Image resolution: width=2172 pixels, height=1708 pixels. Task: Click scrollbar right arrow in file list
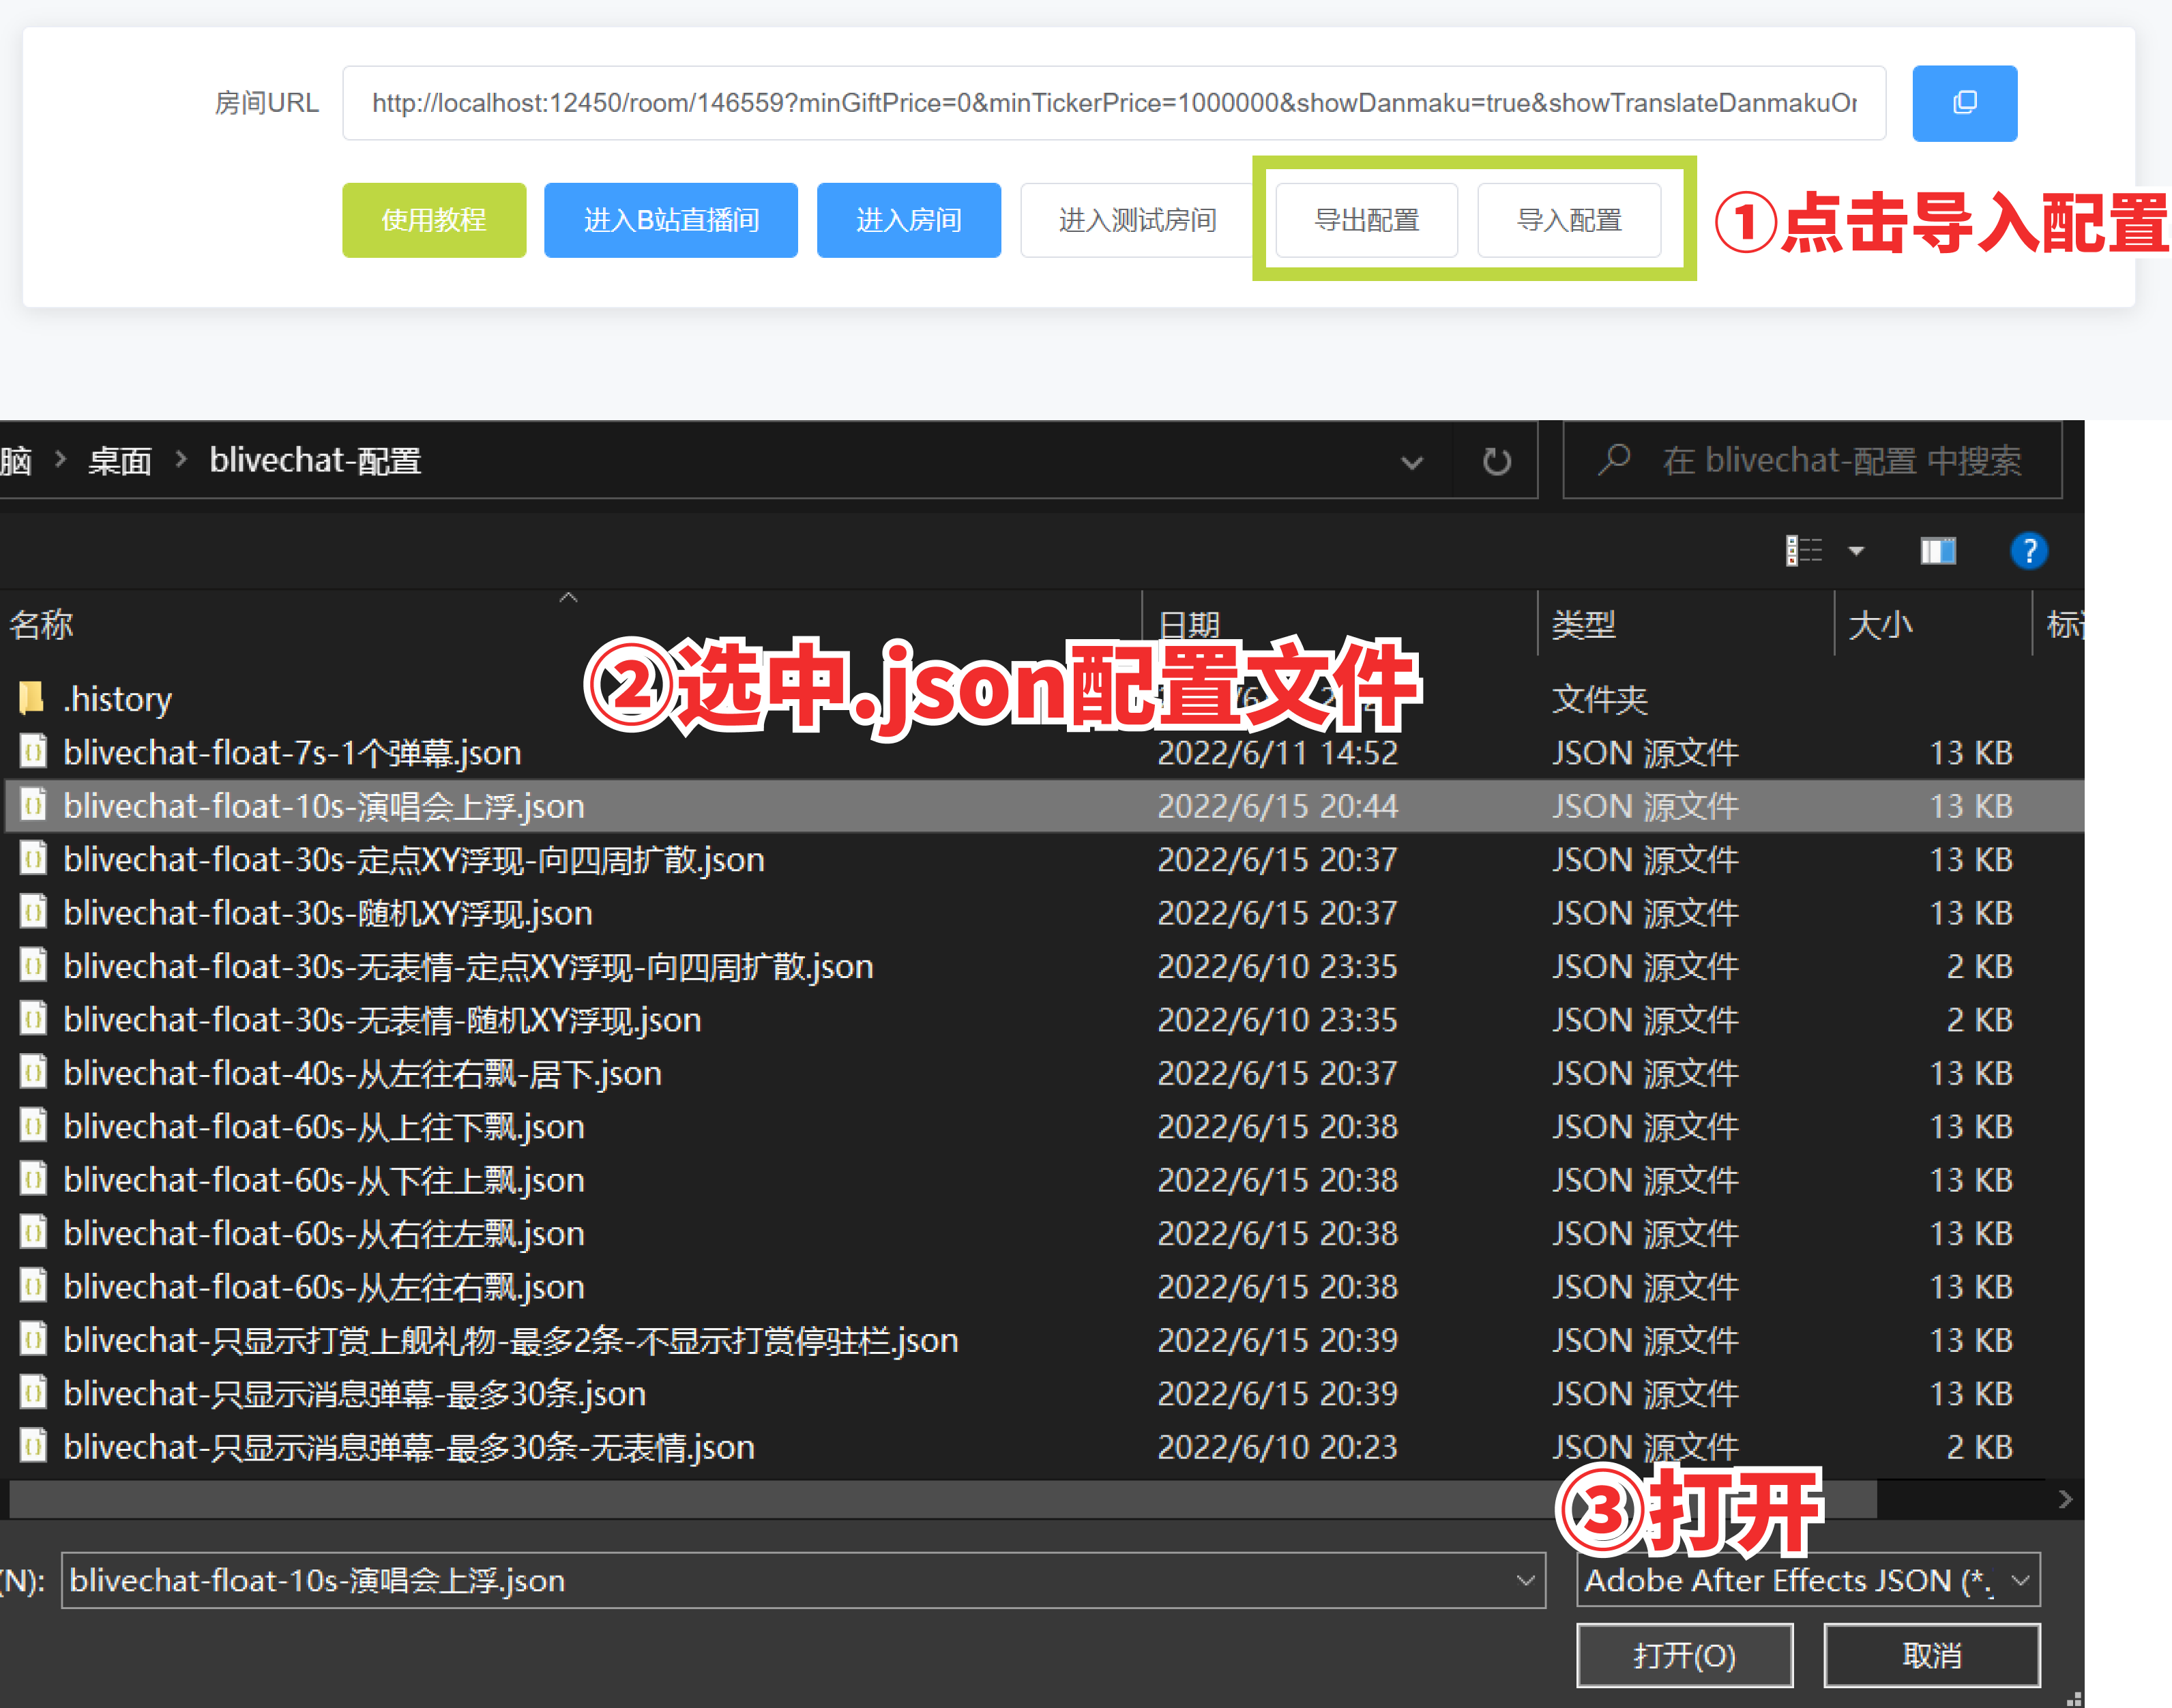click(2064, 1499)
